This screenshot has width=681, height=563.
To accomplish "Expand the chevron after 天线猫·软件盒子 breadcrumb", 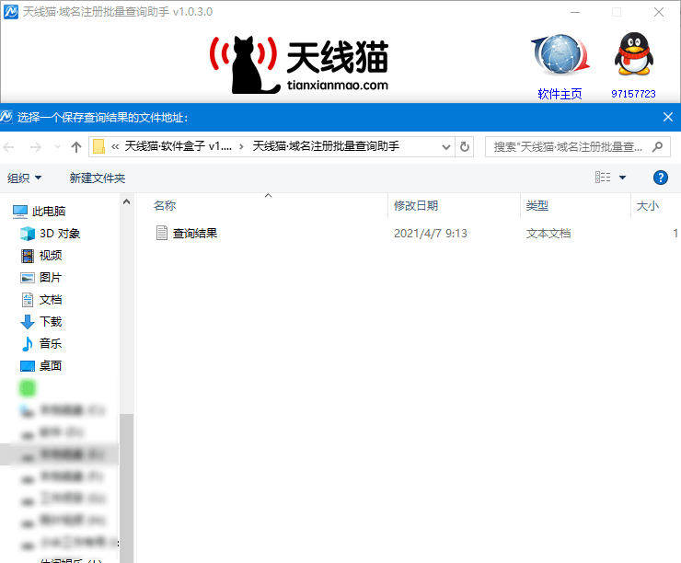I will point(241,146).
